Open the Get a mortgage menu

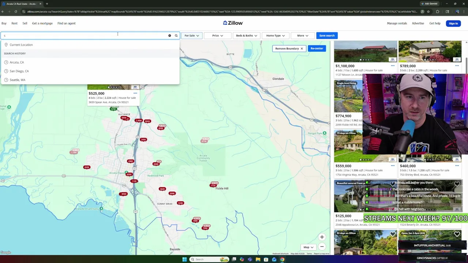pos(42,23)
